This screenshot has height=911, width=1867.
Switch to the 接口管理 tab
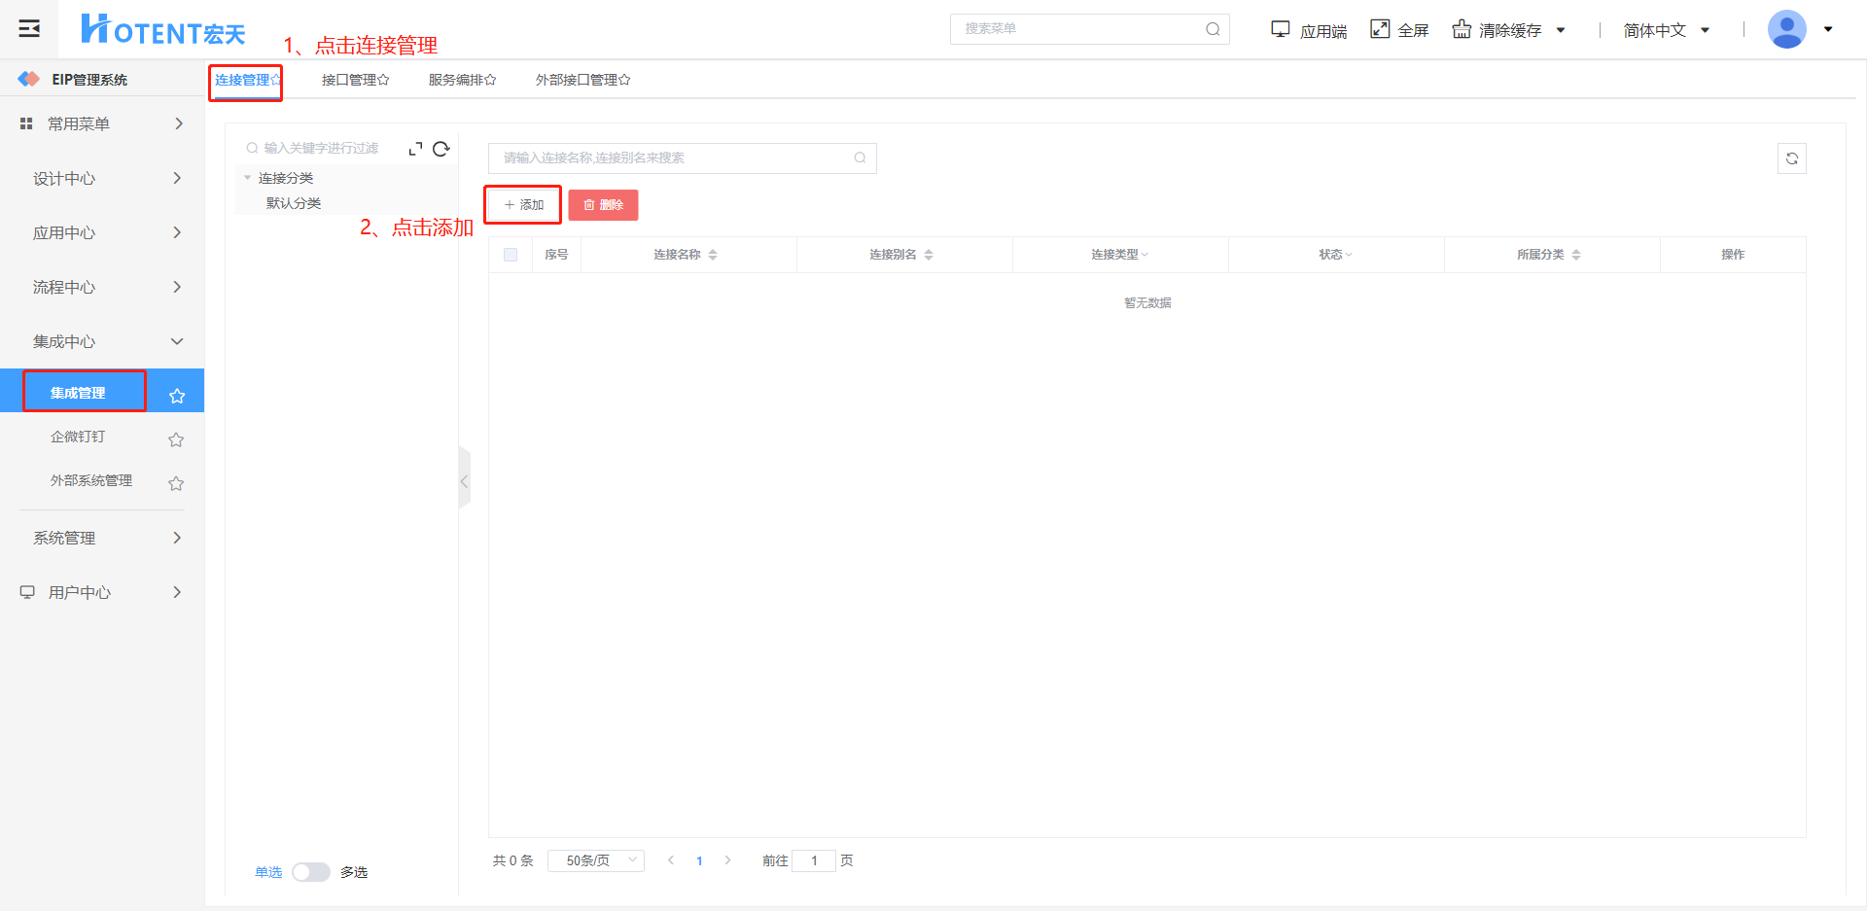coord(355,80)
